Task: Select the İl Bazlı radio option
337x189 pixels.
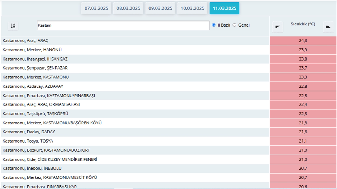Action: click(214, 25)
